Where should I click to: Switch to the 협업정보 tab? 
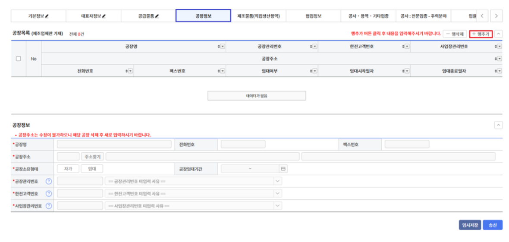click(x=313, y=16)
